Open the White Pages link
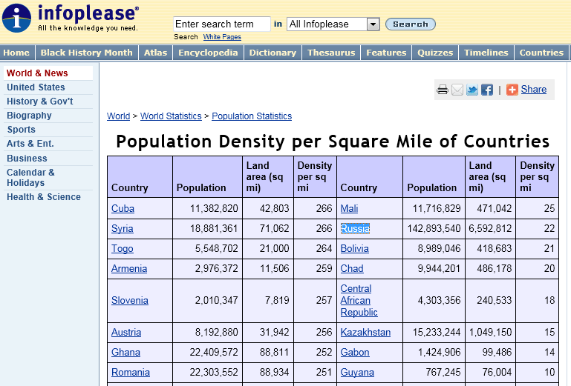The width and height of the screenshot is (571, 386). click(x=222, y=37)
